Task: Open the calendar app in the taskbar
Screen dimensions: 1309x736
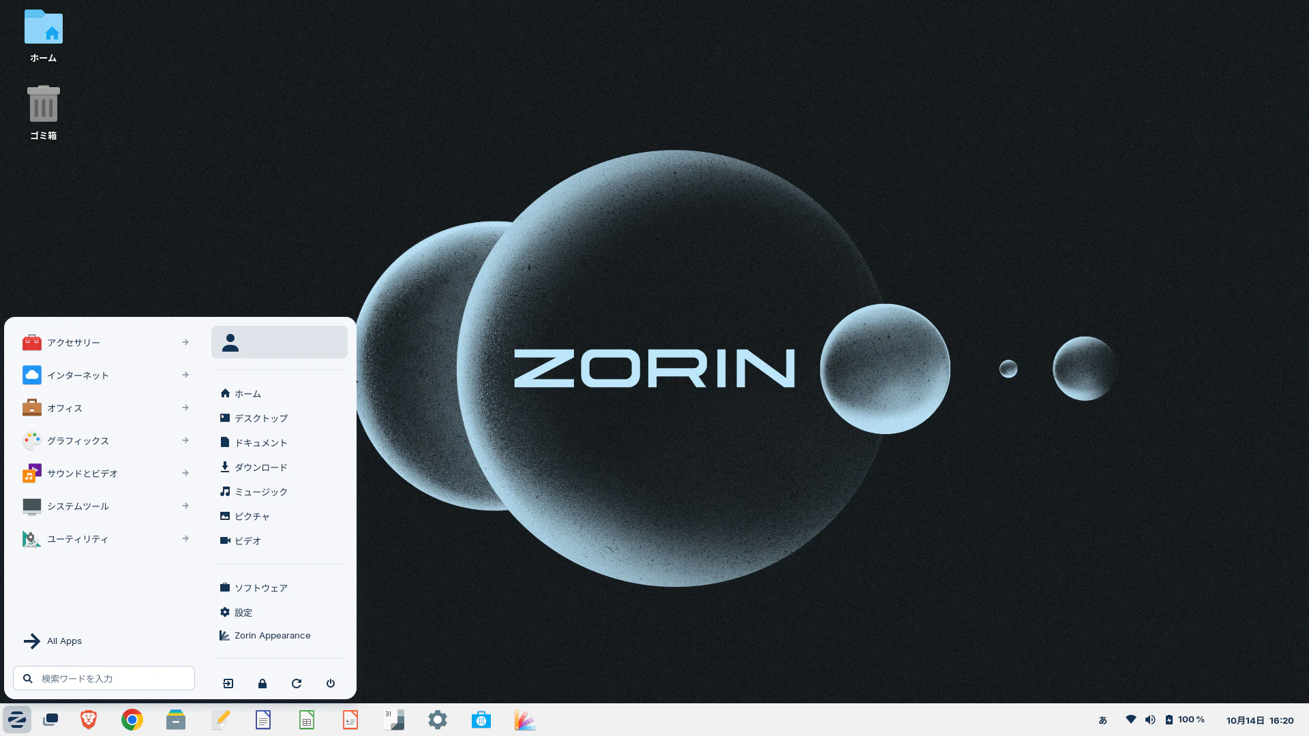Action: point(393,719)
